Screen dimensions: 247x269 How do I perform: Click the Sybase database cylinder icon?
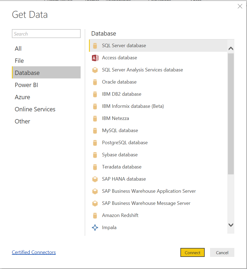pos(95,155)
